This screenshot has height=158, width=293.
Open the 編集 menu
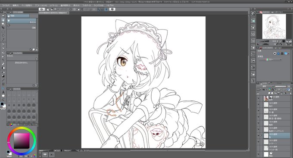coord(16,6)
